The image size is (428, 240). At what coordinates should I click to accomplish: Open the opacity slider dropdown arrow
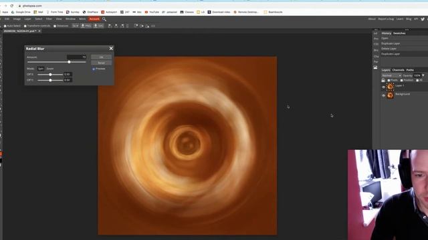pos(423,75)
